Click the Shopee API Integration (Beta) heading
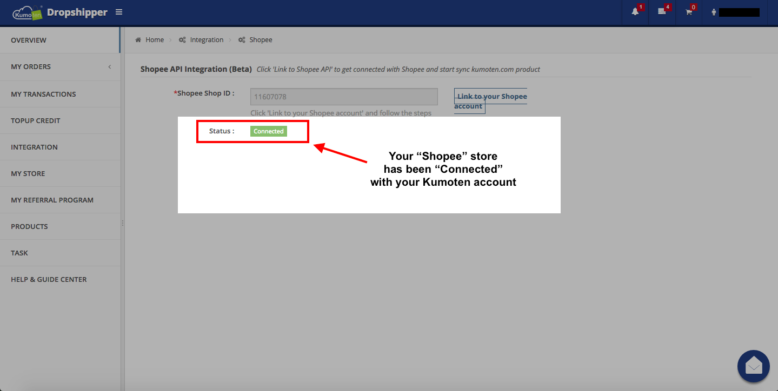 coord(196,69)
